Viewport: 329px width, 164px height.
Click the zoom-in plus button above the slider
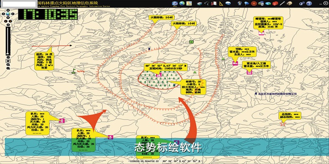(x=8, y=25)
